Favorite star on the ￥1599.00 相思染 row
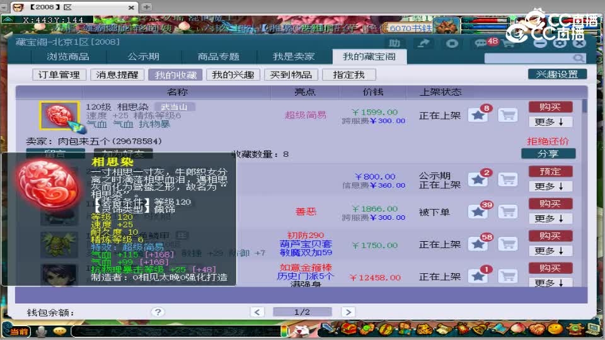605x340 pixels. click(478, 115)
